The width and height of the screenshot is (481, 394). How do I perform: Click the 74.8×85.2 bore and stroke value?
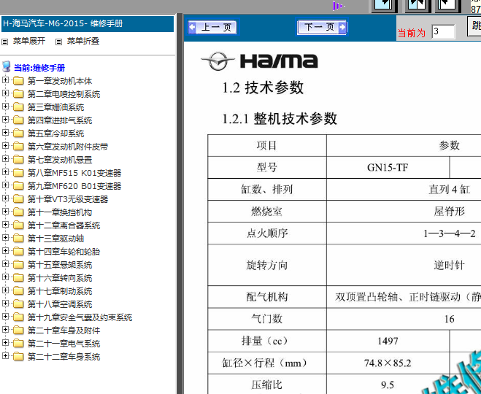[388, 363]
